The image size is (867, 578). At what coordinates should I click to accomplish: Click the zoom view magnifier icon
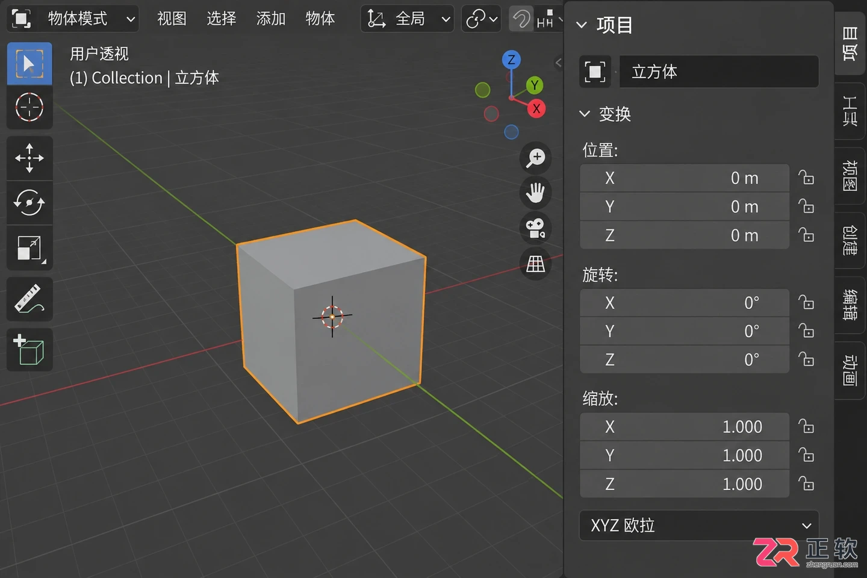click(535, 158)
